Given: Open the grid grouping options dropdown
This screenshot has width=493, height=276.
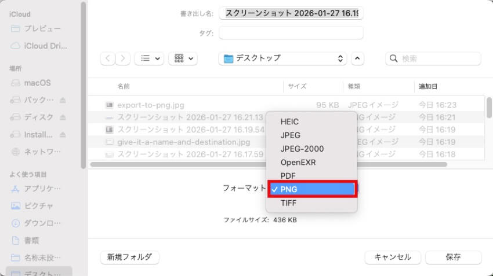Looking at the screenshot, I should click(x=183, y=58).
